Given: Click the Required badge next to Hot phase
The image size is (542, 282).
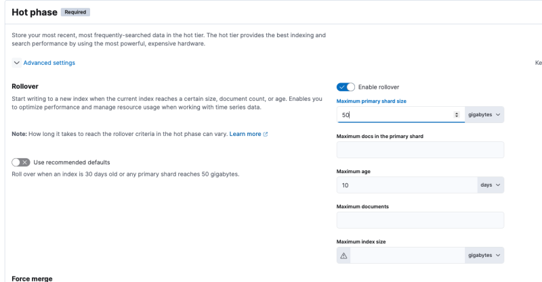Looking at the screenshot, I should (x=75, y=12).
